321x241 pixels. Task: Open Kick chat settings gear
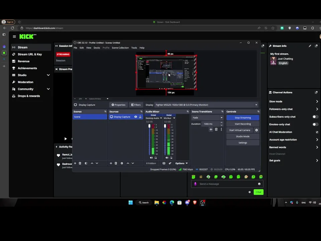coord(249,192)
